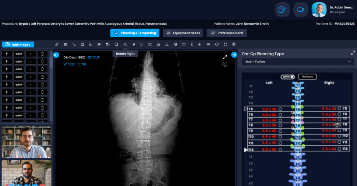Open the clipboard notes icon in header
This screenshot has height=186, width=357.
tap(282, 10)
